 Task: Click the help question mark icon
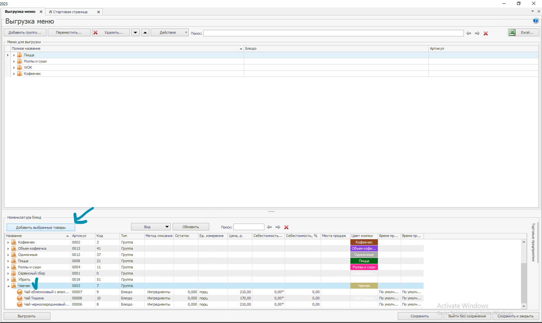point(535,21)
